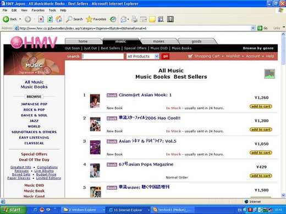Screen dimensions: 286x214
Task: Click the last dark square toolbar icon
Action: click(x=170, y=19)
